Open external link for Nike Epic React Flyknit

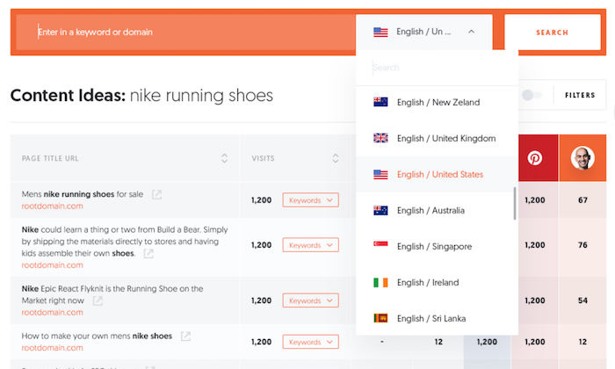click(x=98, y=300)
